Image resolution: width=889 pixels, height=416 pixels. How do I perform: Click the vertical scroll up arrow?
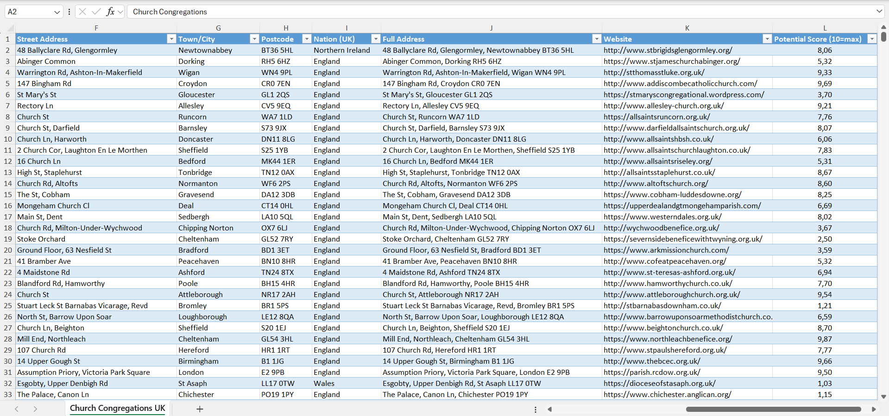(883, 27)
